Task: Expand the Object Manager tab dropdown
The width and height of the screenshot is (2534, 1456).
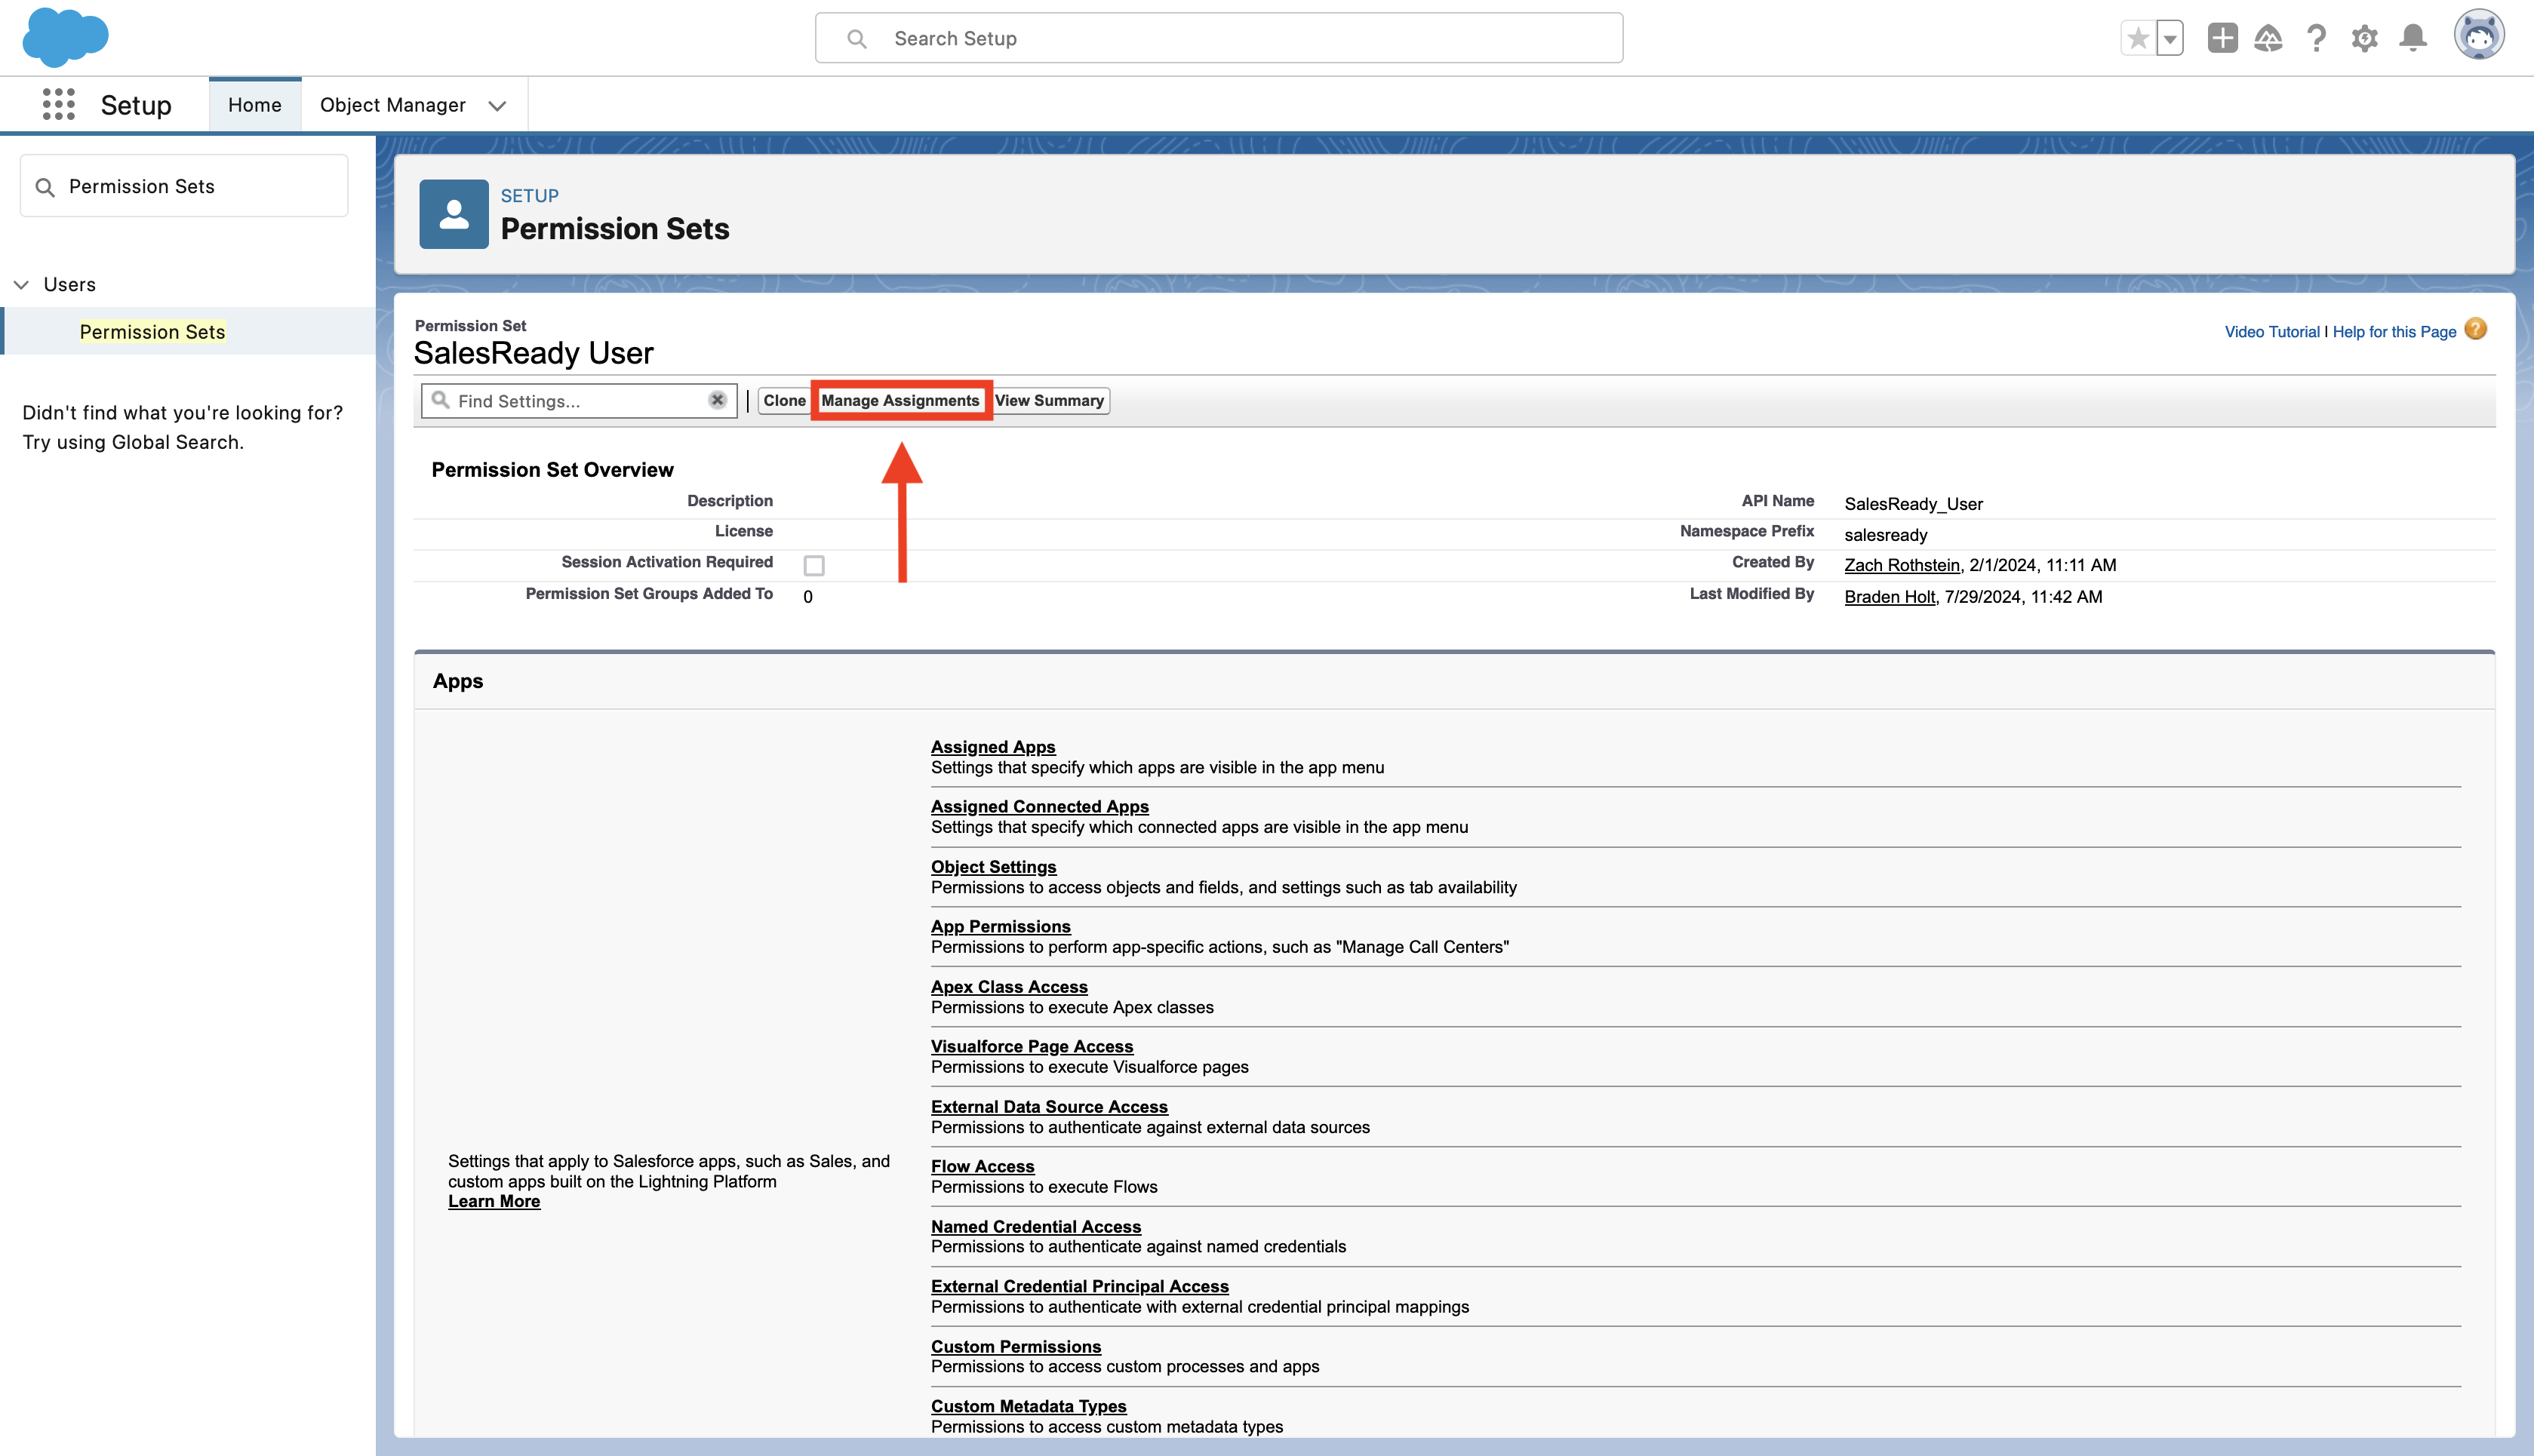Action: 497,105
